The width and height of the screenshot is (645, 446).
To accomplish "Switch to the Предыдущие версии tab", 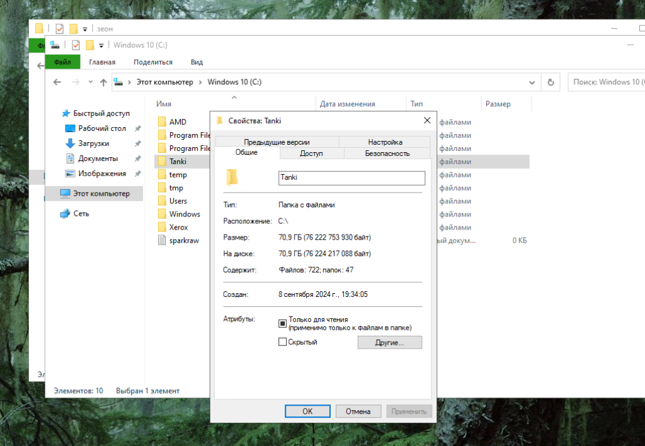I will [x=277, y=142].
